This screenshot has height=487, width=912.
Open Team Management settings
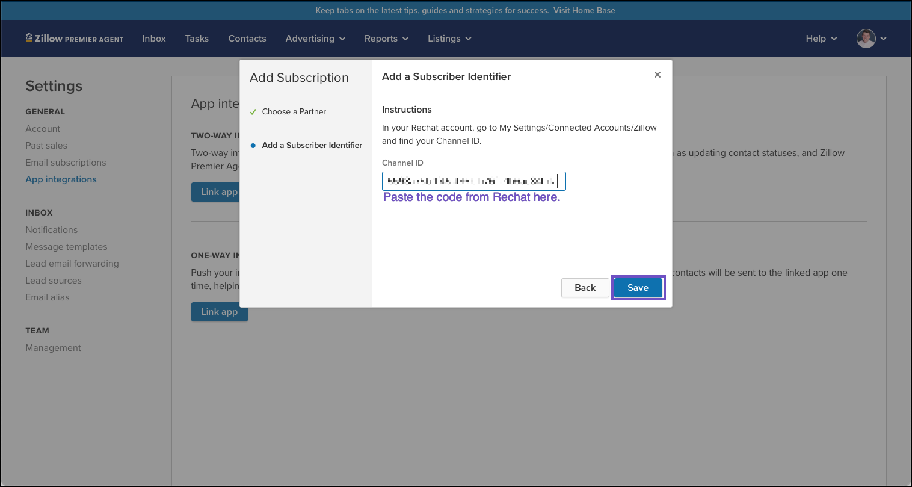pyautogui.click(x=53, y=348)
